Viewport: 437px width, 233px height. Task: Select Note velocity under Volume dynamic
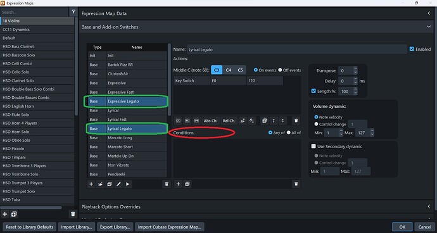[x=316, y=117]
